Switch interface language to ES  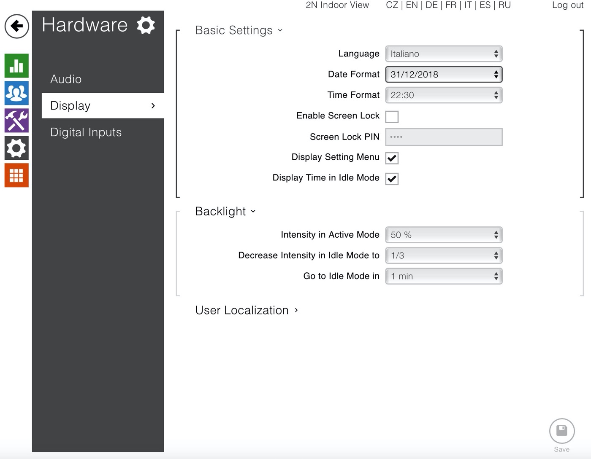click(485, 5)
